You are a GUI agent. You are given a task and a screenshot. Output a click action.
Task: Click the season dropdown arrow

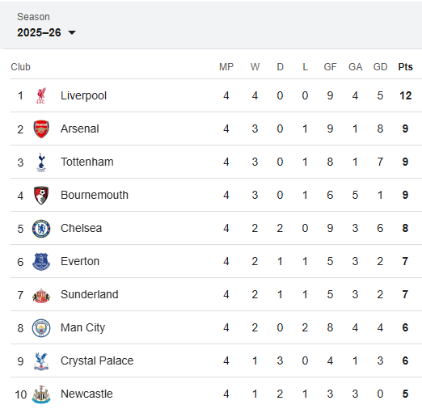click(x=72, y=33)
